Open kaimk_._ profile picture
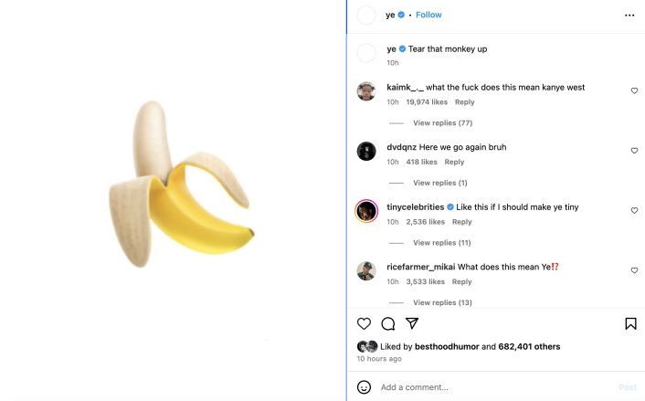The height and width of the screenshot is (401, 645). (x=366, y=91)
